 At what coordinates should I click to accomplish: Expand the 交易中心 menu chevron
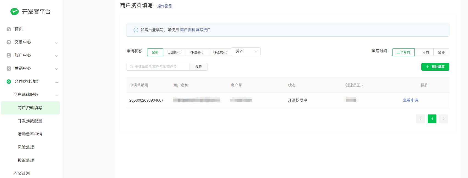tap(56, 42)
